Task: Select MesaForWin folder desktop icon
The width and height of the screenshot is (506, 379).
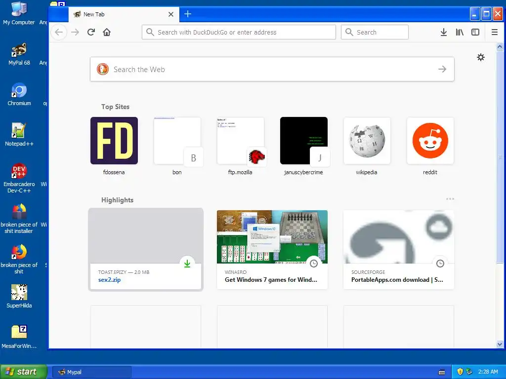Action: [x=19, y=337]
